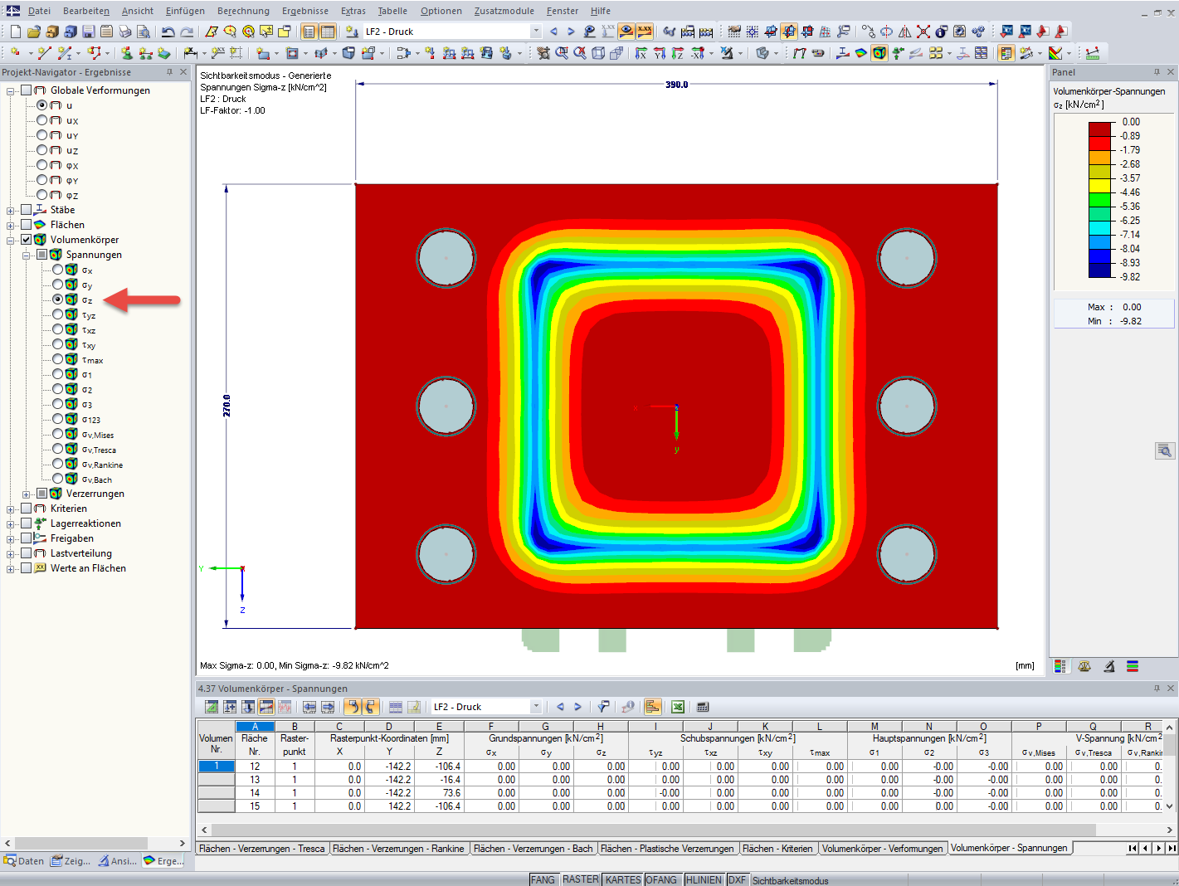Expand the Verzerrungen tree node
The width and height of the screenshot is (1179, 886).
tap(26, 494)
